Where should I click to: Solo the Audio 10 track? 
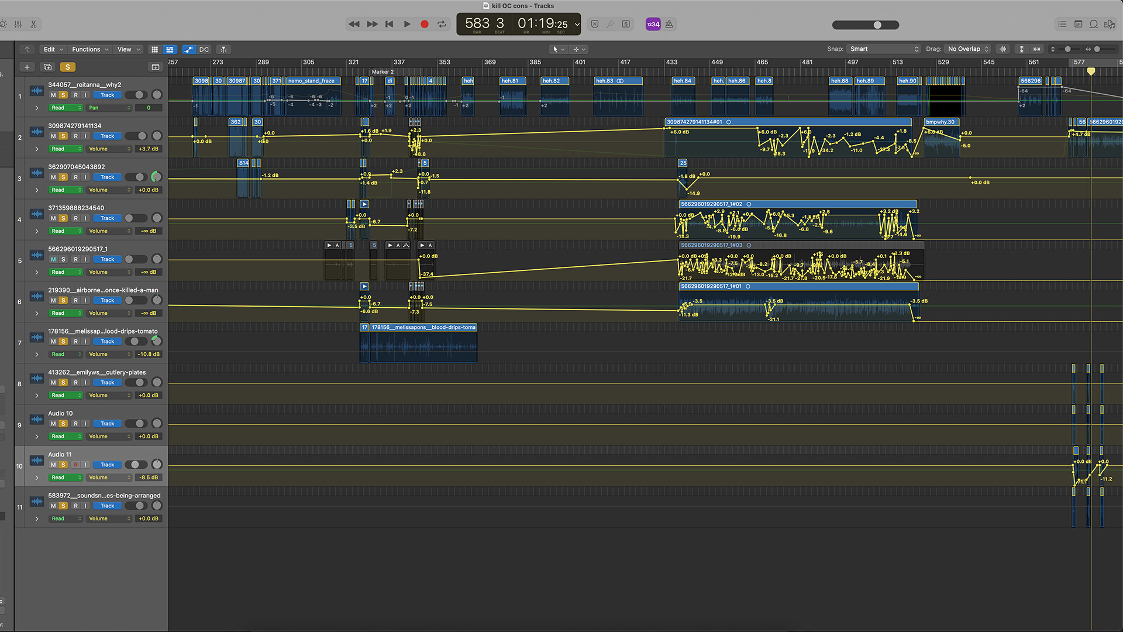point(63,423)
